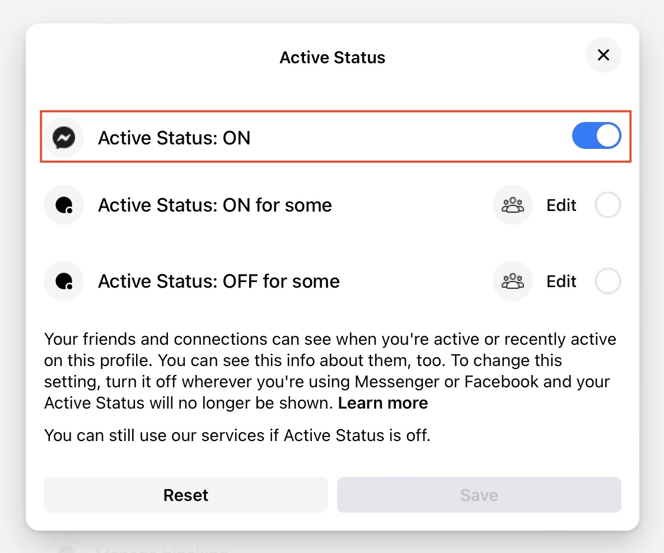Click the 'Active Status: ON for some' label
Screen dimensions: 664x553
point(215,205)
